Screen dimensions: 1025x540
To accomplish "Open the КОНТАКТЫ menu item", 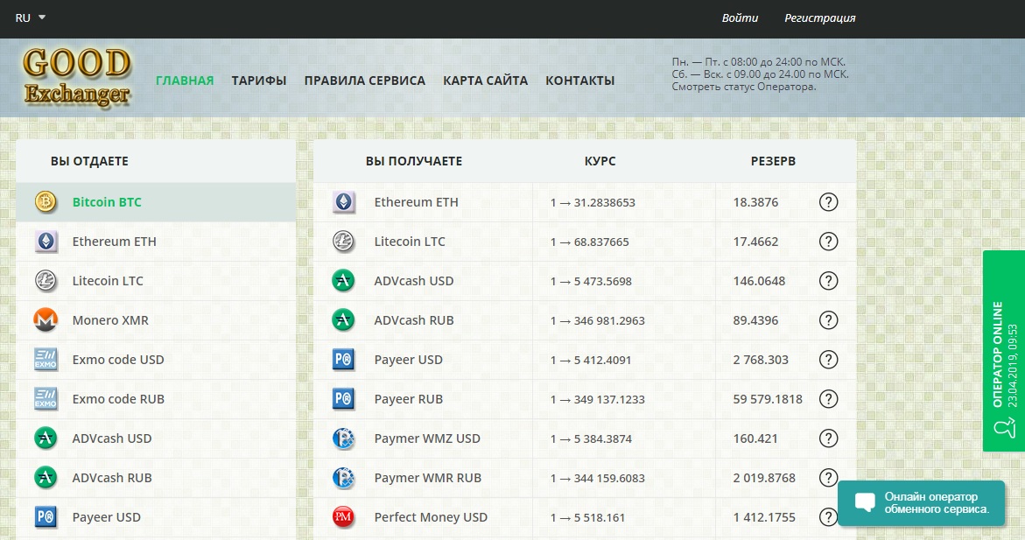I will (579, 81).
